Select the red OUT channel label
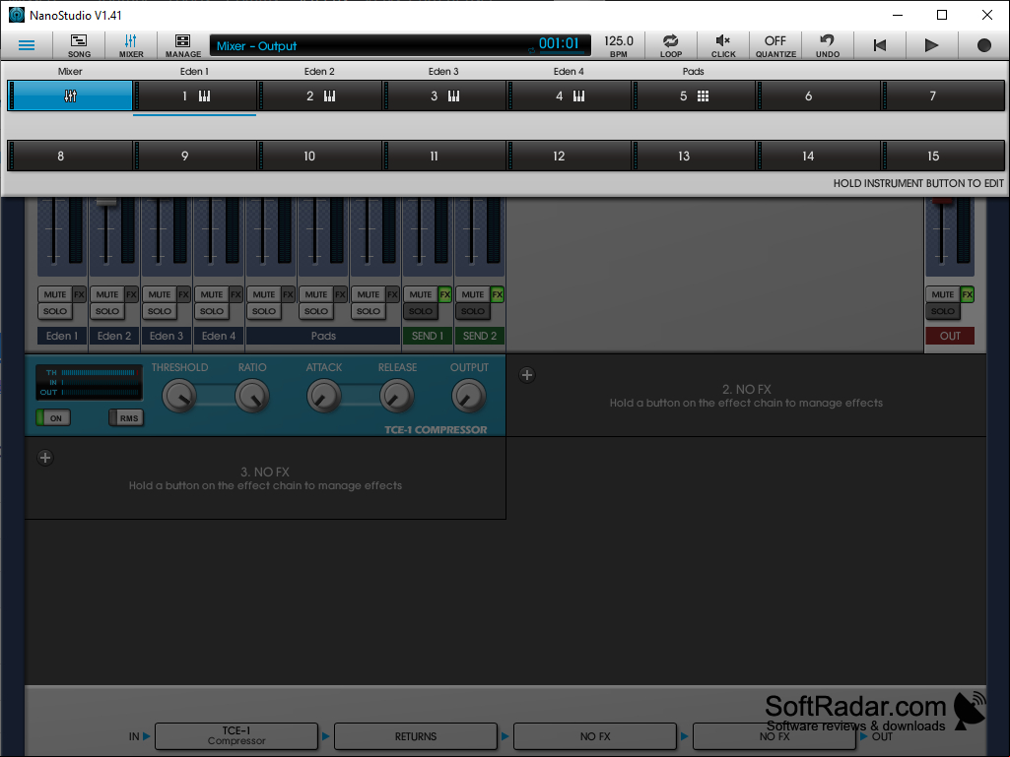This screenshot has height=757, width=1010. point(950,336)
